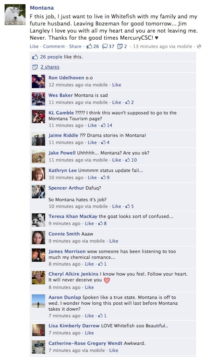
Task: Open the Montana page goat profile picture
Action: click(x=15, y=15)
